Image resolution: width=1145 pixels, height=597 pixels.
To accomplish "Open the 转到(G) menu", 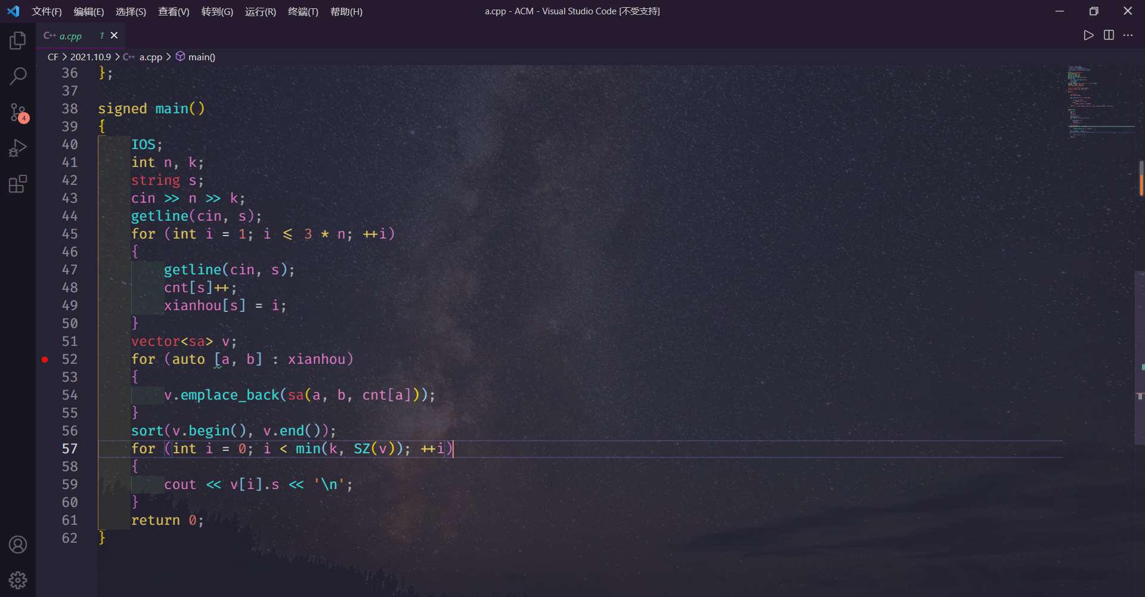I will (217, 11).
